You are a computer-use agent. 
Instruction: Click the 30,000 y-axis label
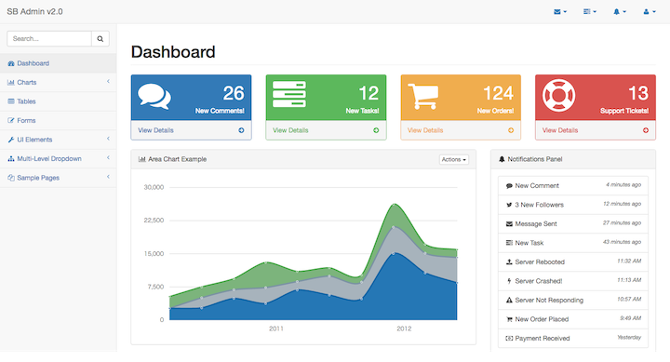pos(154,187)
